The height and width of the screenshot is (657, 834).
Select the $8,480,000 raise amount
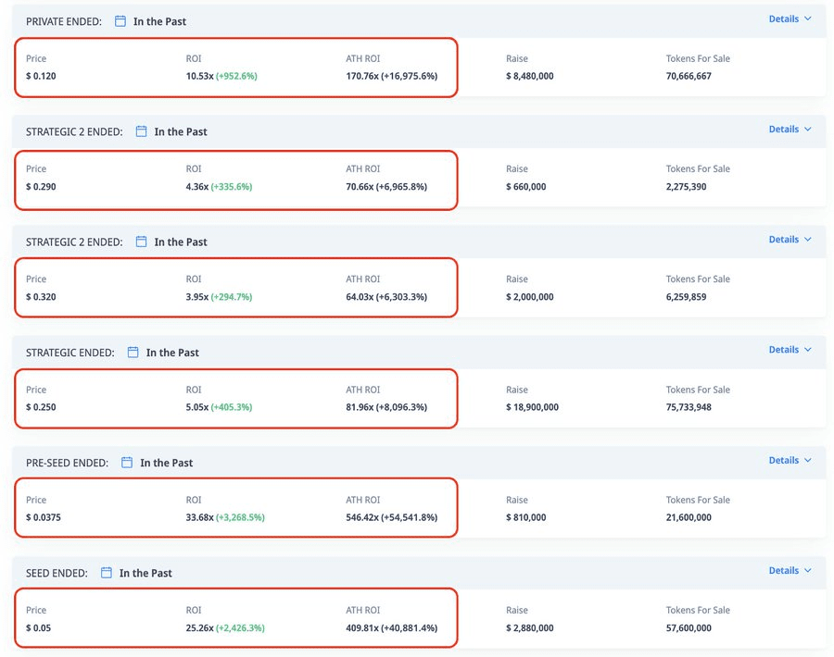coord(530,76)
